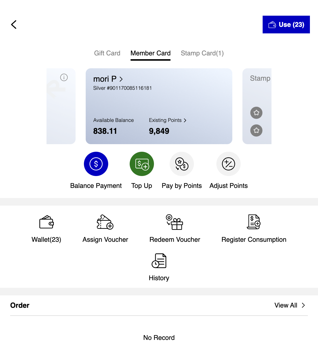318x349 pixels.
Task: Tap the Balance Payment dollar icon
Action: [96, 164]
